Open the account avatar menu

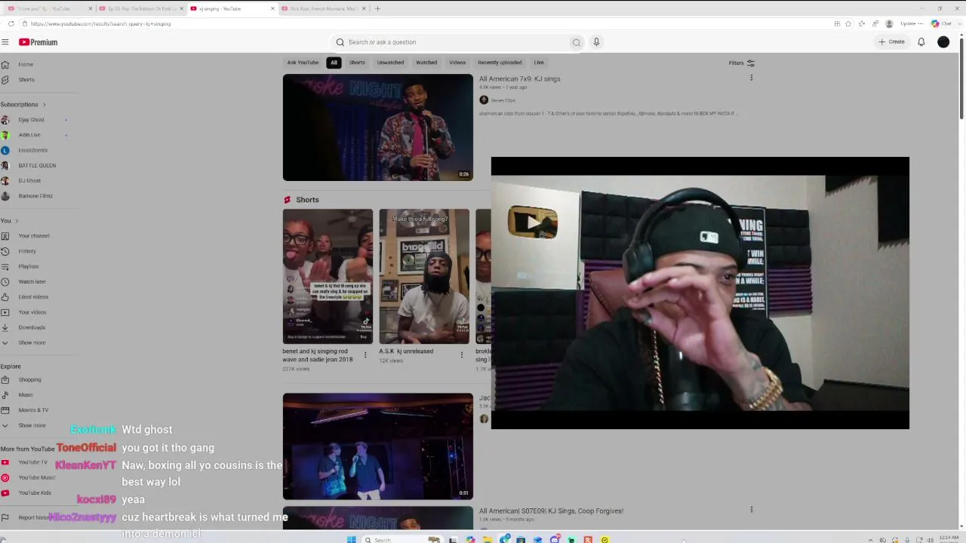[x=943, y=42]
